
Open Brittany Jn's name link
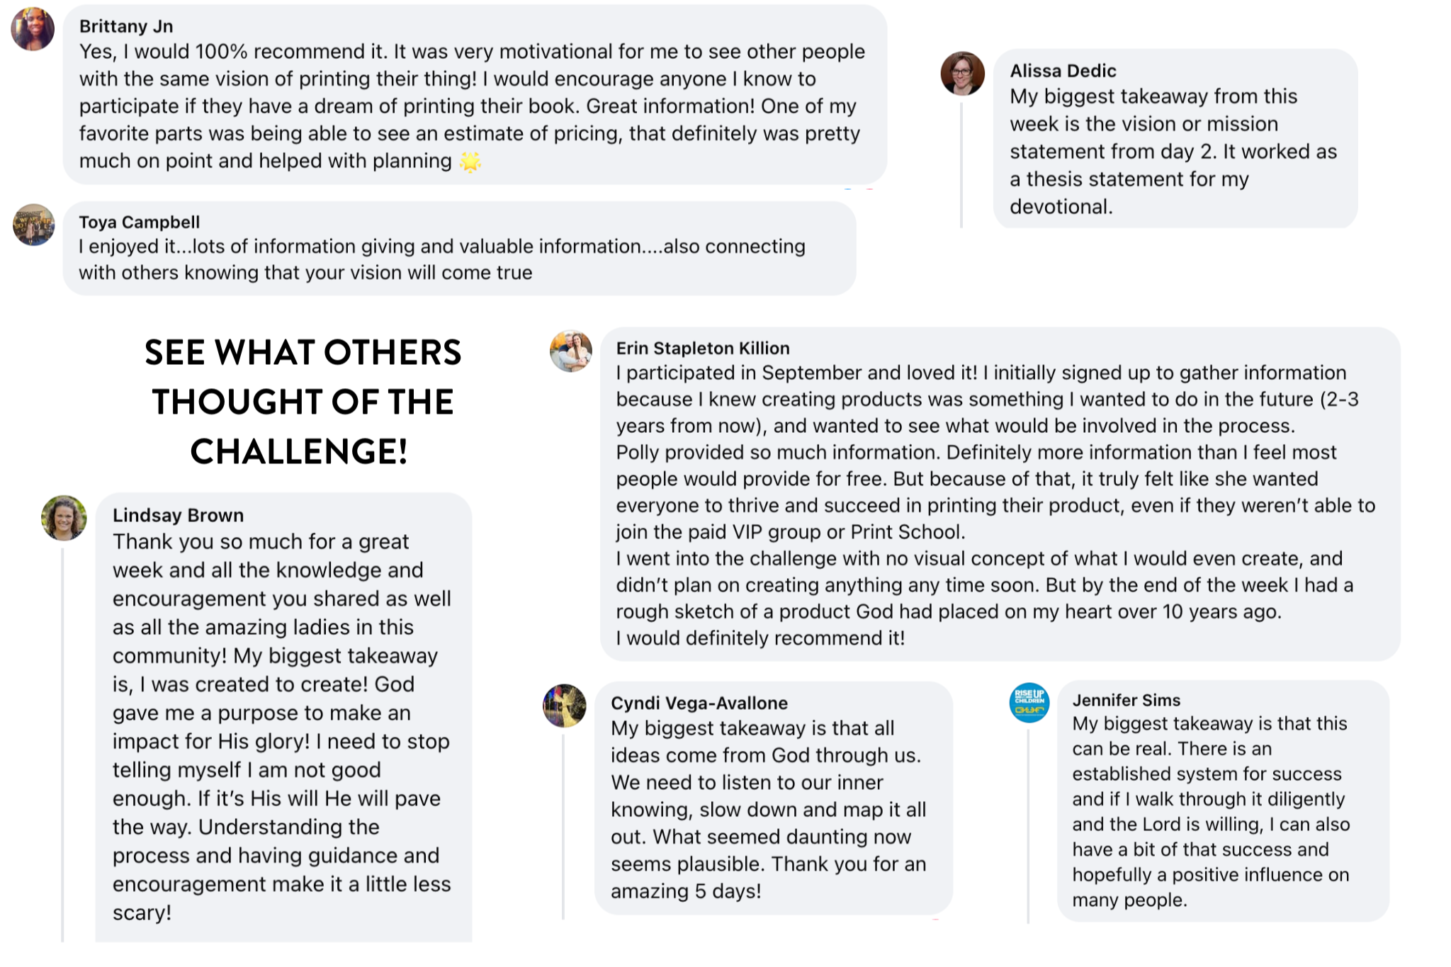click(126, 27)
